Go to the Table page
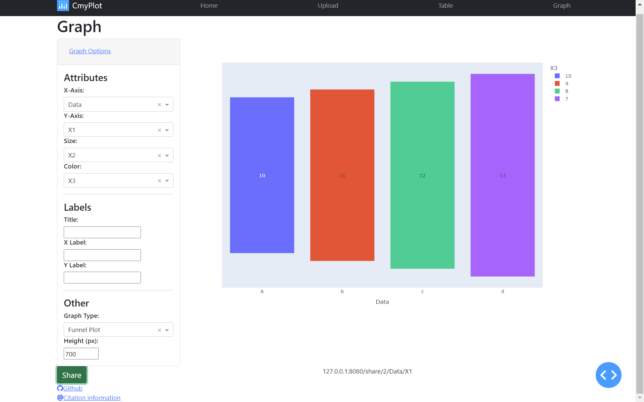This screenshot has height=402, width=644. pos(445,6)
